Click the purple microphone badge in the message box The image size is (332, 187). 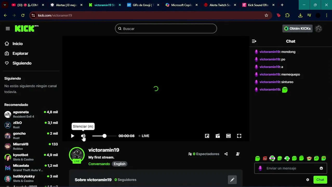tap(260, 168)
